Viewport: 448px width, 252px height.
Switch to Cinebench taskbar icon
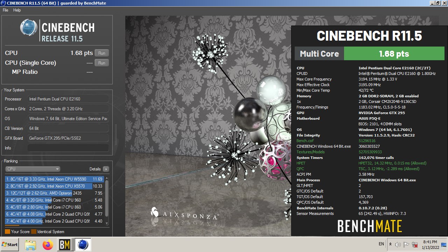pyautogui.click(x=83, y=245)
